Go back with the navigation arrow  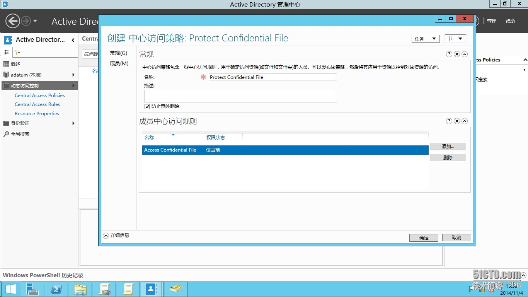coord(12,21)
